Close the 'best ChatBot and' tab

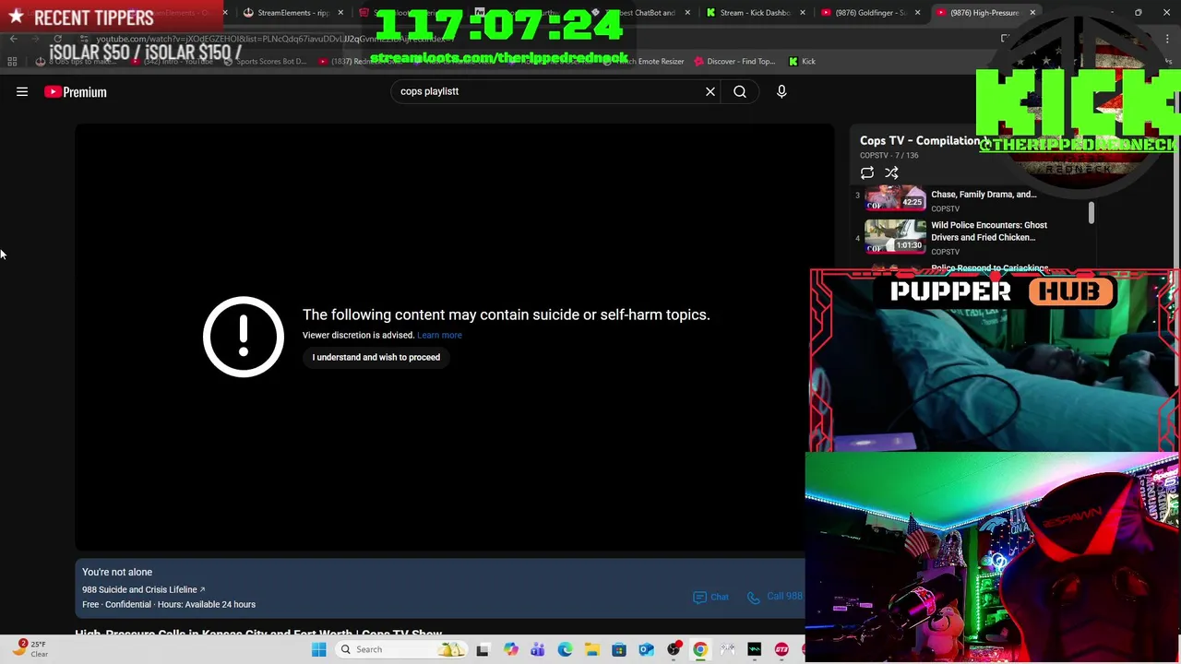click(687, 13)
